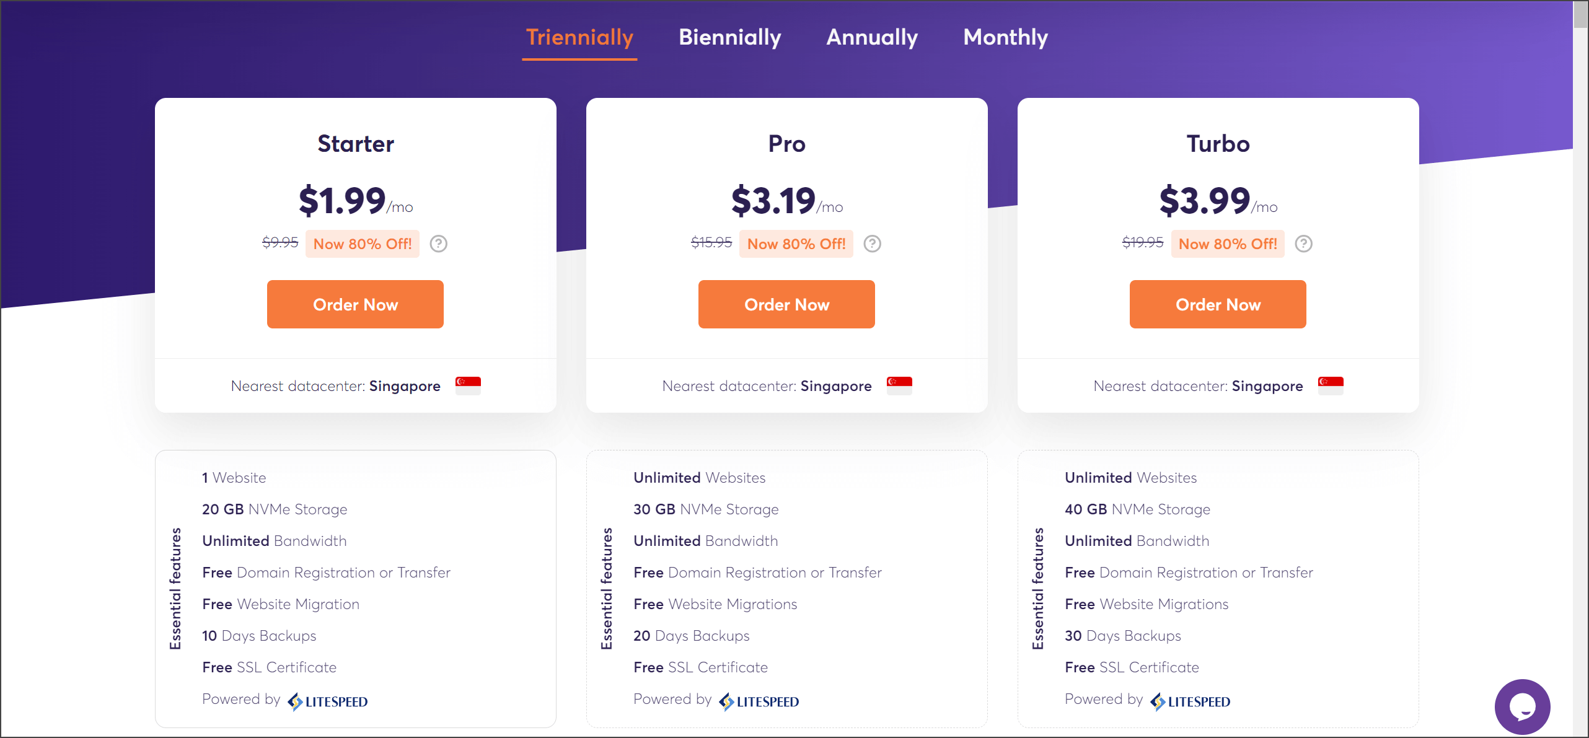This screenshot has width=1589, height=738.
Task: Select the Triennially billing tab
Action: tap(579, 38)
